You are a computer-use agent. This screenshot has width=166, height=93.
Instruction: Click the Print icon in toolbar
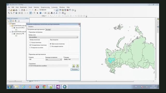tap(16, 10)
